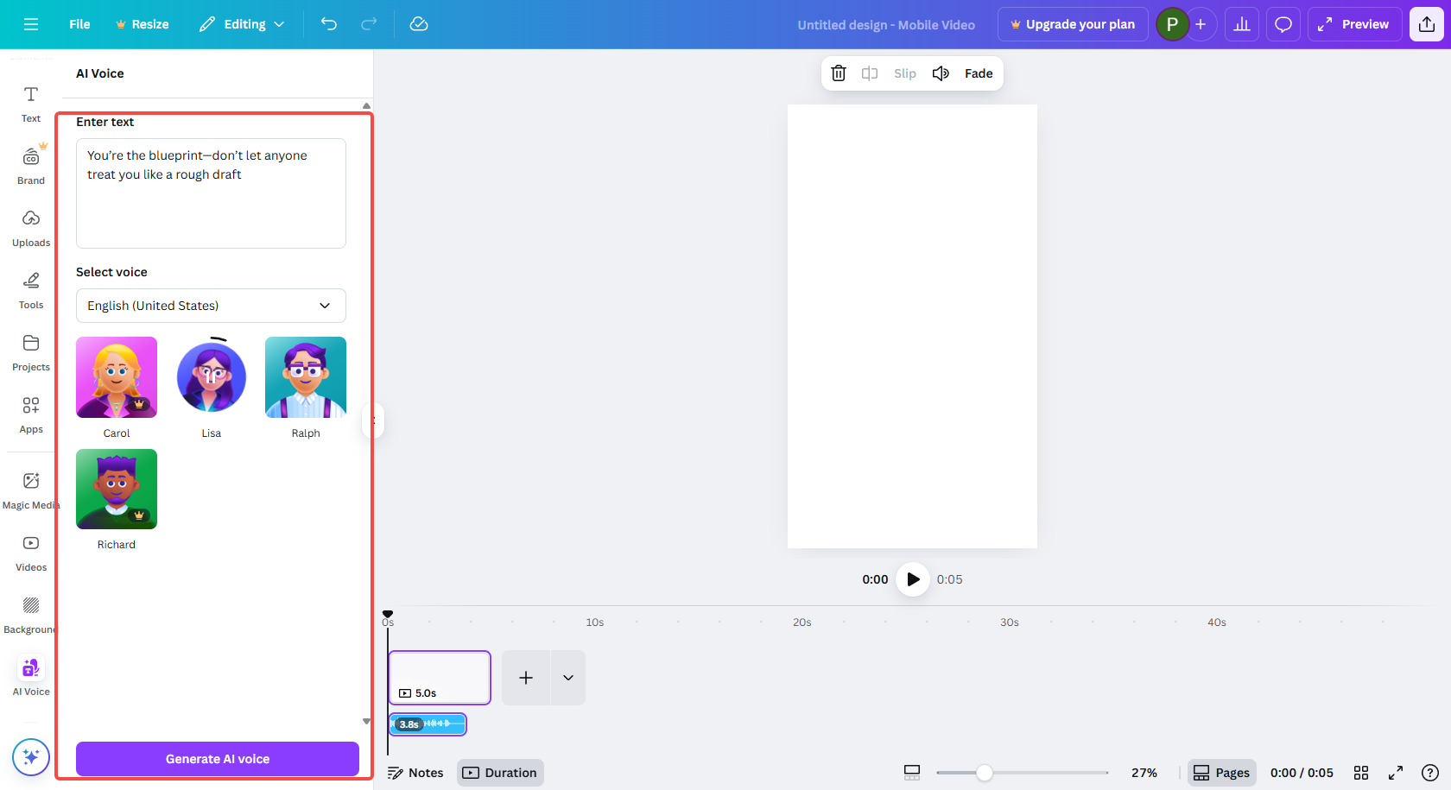The width and height of the screenshot is (1451, 790).
Task: Open the Resize menu
Action: click(x=142, y=24)
